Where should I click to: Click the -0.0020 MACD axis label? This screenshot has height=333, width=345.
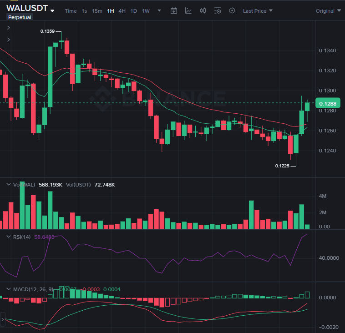(329, 327)
